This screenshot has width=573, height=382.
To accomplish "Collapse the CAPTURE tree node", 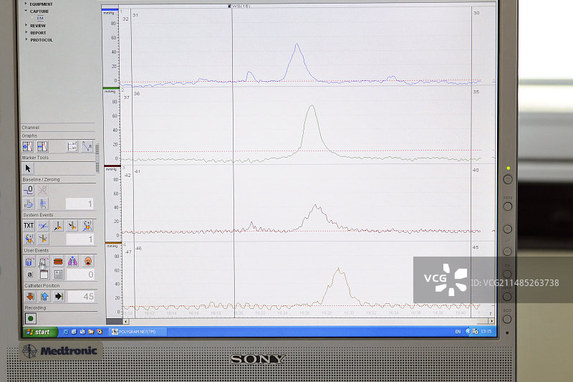I will click(x=27, y=11).
